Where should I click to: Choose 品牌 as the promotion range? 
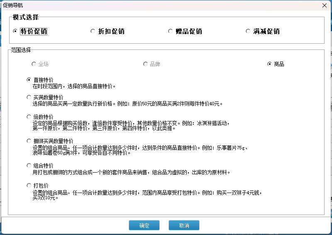[x=145, y=64]
